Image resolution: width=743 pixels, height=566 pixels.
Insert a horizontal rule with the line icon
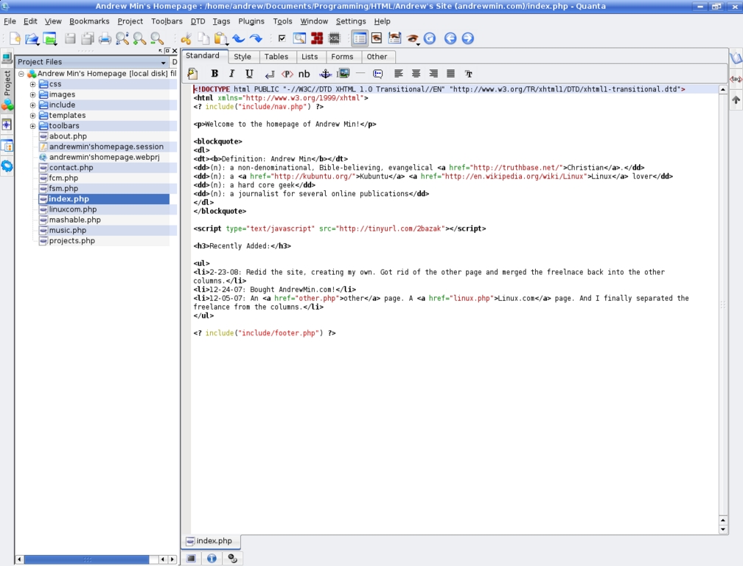(360, 74)
